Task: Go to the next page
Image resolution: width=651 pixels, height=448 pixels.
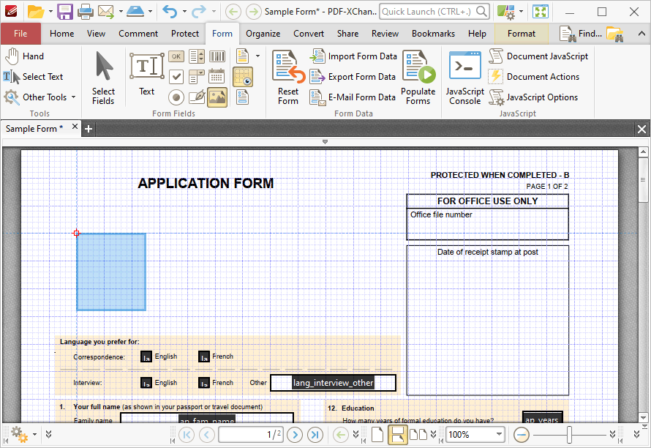Action: click(295, 435)
